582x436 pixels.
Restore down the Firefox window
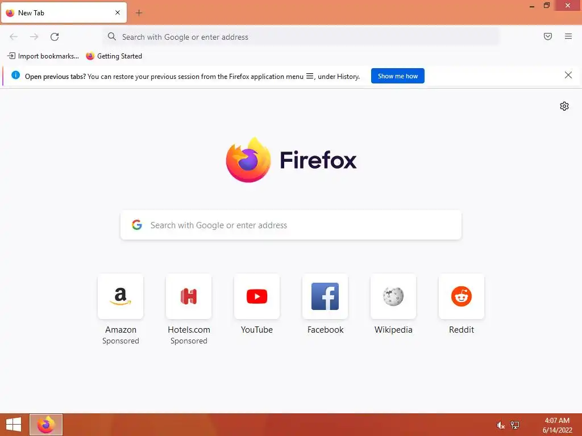pos(547,6)
